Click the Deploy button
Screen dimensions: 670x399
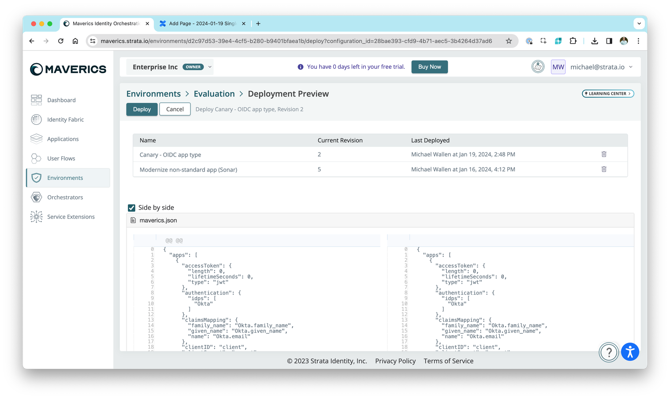point(142,109)
